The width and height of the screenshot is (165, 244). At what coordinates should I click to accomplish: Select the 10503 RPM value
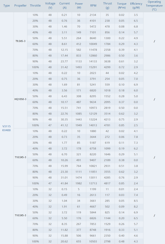[93, 241]
